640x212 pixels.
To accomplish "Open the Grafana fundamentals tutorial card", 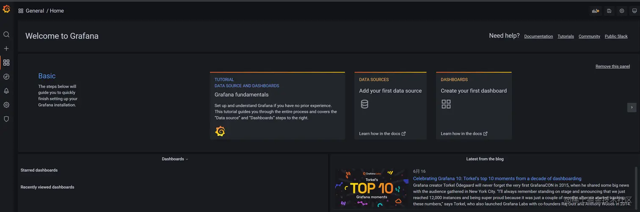I will point(277,106).
